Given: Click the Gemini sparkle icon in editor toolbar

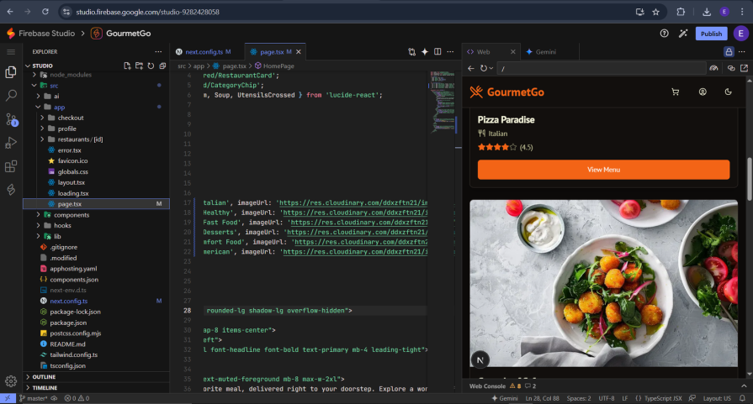Looking at the screenshot, I should pos(425,52).
